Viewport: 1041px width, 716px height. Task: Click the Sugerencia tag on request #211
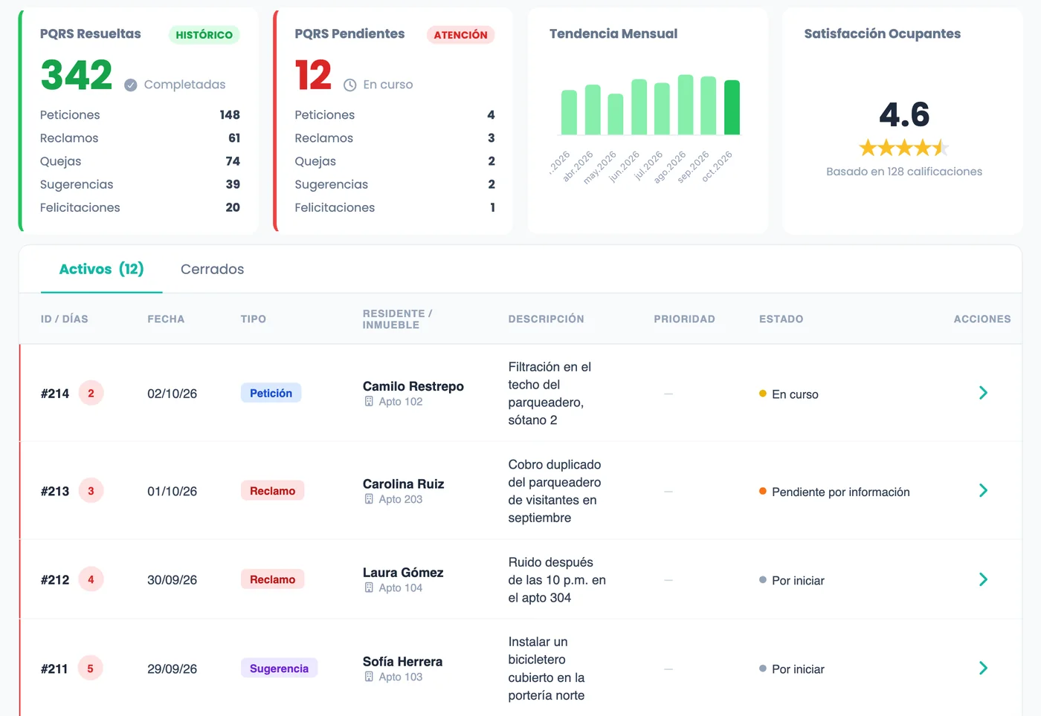(279, 668)
